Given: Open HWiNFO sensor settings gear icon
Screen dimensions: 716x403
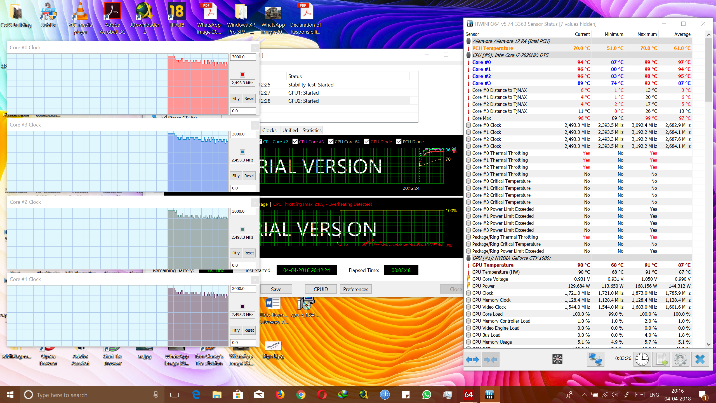Looking at the screenshot, I should click(x=680, y=359).
